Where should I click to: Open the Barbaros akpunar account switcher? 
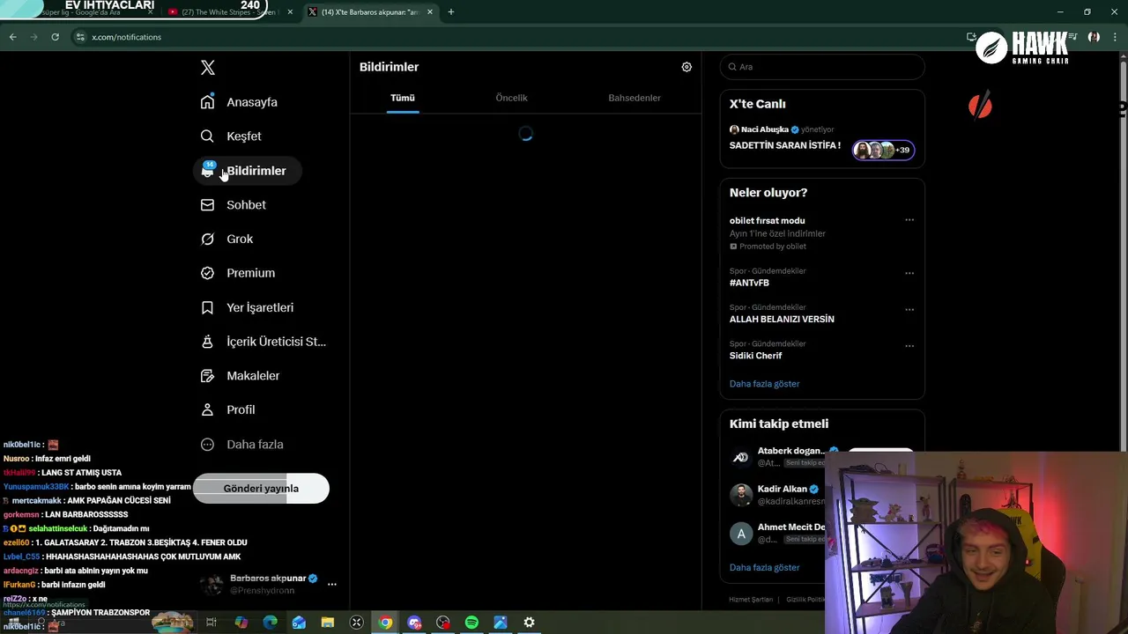click(x=269, y=584)
